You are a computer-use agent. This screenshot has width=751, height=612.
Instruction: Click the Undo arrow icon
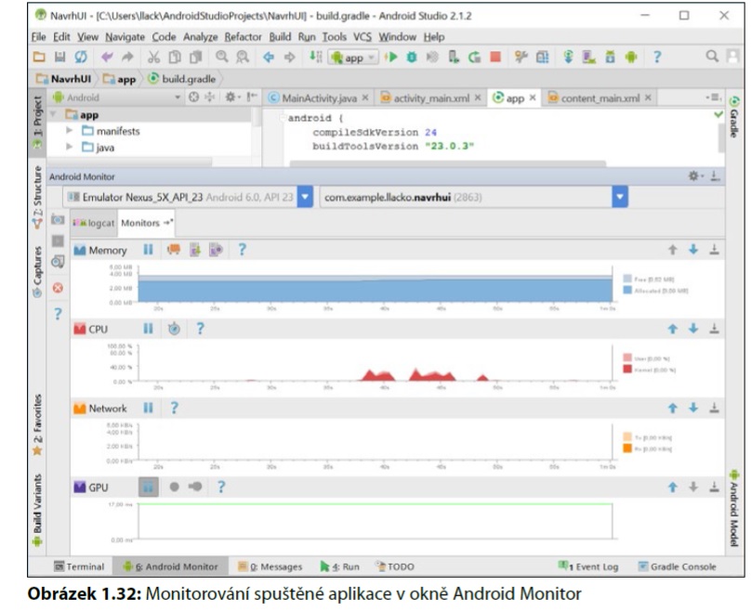tap(107, 57)
